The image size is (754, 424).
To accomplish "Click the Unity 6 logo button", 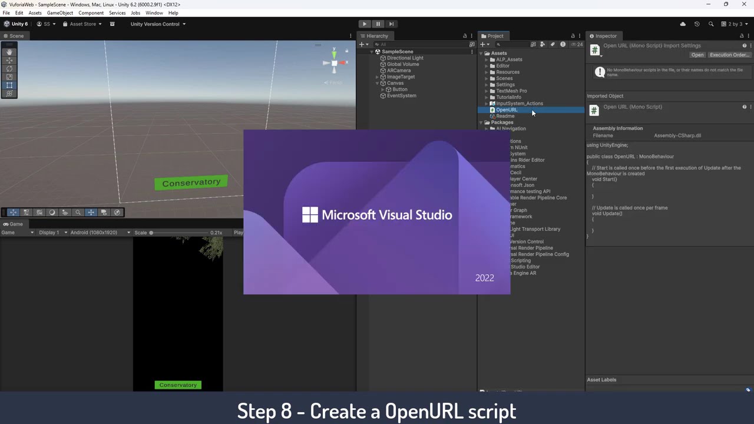I will click(x=16, y=24).
